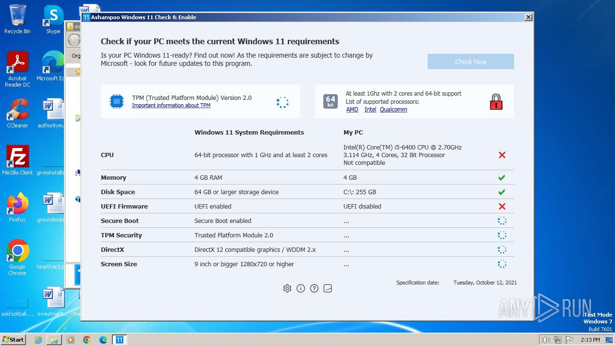This screenshot has width=615, height=346.
Task: Click the taskbar clock 2:13 PM
Action: (x=590, y=340)
